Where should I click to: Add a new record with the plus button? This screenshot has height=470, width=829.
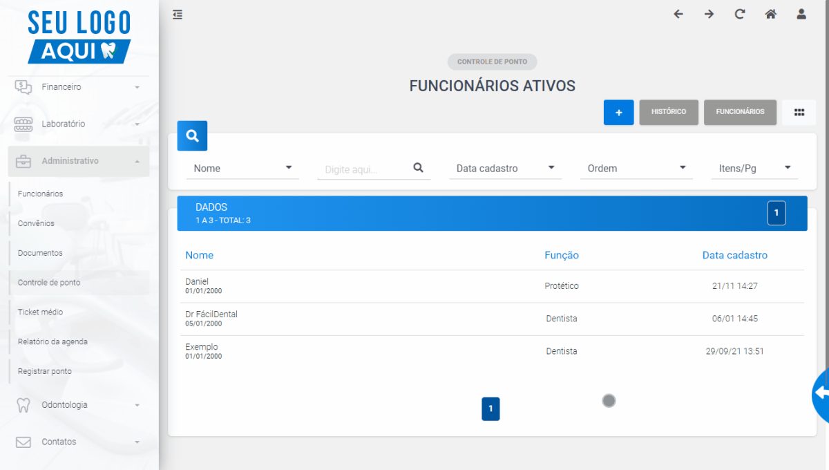[x=619, y=112]
